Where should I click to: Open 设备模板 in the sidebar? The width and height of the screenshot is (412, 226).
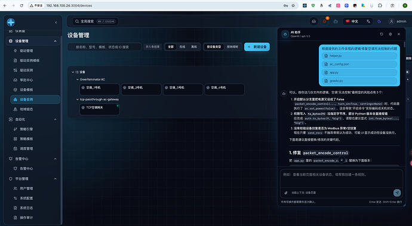[26, 89]
